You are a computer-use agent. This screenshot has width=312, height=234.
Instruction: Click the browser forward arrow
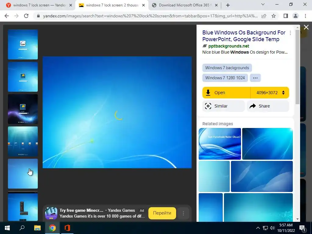pyautogui.click(x=16, y=16)
